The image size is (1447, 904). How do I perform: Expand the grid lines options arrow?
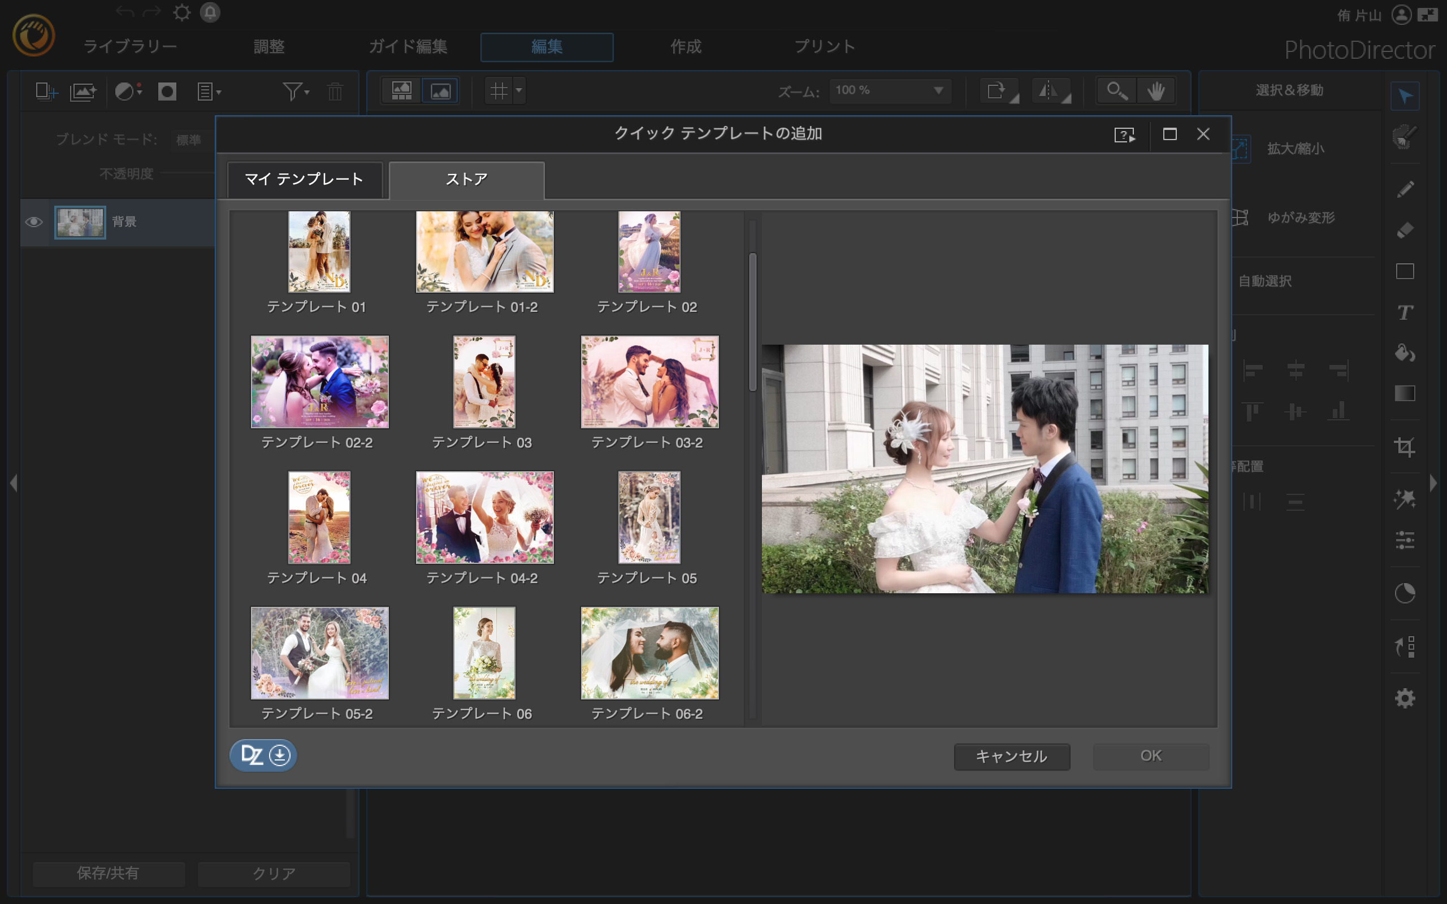519,90
